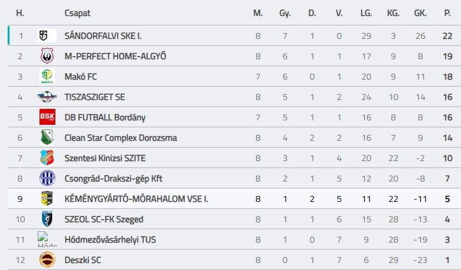The height and width of the screenshot is (270, 461).
Task: Select the TISZASZIGET SE team name
Action: [96, 97]
